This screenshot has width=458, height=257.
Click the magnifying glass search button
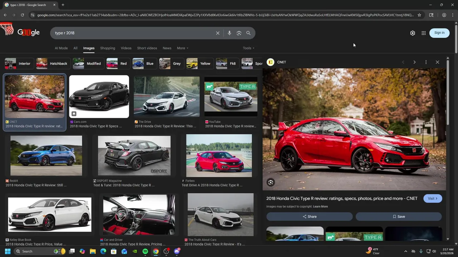[x=248, y=33]
